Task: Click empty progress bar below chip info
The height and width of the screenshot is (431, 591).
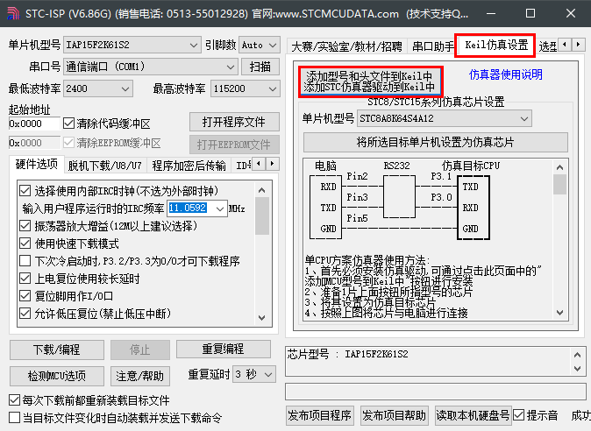Action: (435, 392)
